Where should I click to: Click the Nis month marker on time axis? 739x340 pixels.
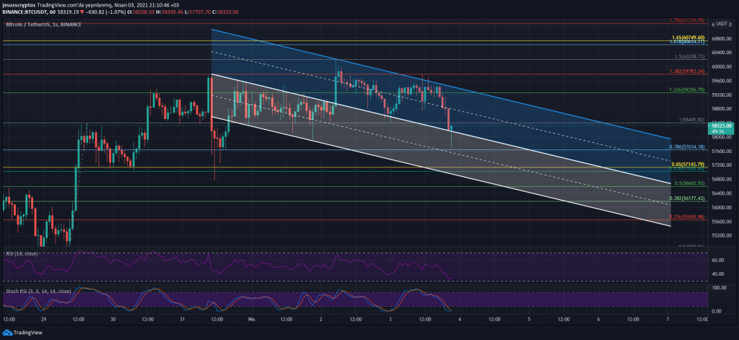click(252, 318)
